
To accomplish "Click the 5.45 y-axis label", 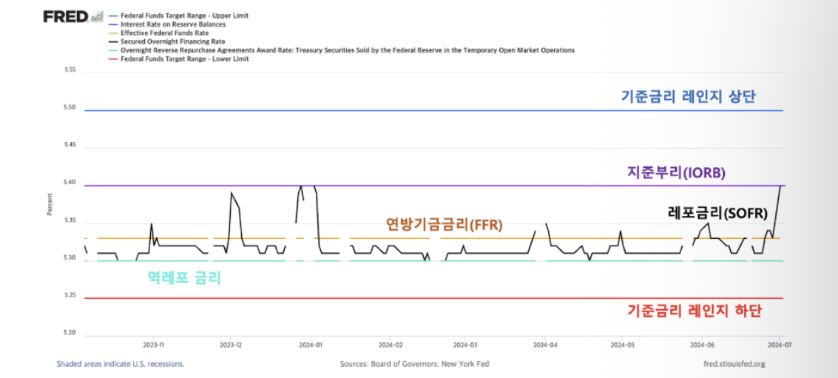I will 70,145.
